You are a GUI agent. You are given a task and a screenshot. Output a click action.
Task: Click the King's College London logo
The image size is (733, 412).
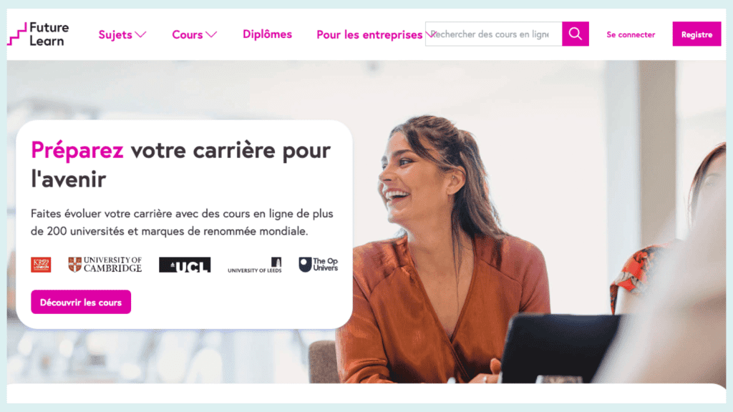coord(41,265)
